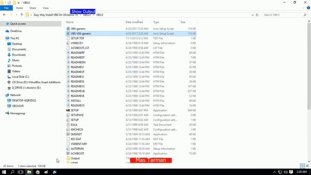The width and height of the screenshot is (311, 175).
Task: Click VB6.0 breadcrumb in address bar
Action: tap(100, 15)
